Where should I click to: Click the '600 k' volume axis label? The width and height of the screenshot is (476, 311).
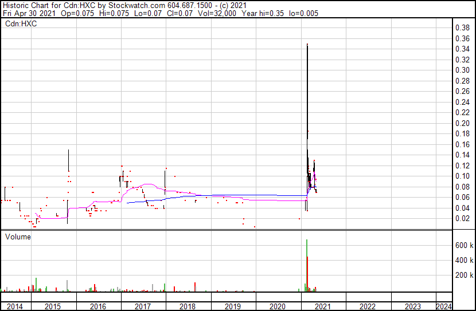pyautogui.click(x=464, y=245)
